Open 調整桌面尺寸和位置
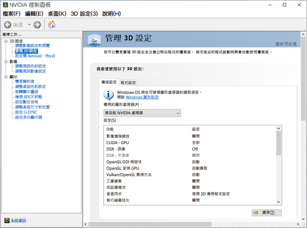 click(x=32, y=107)
